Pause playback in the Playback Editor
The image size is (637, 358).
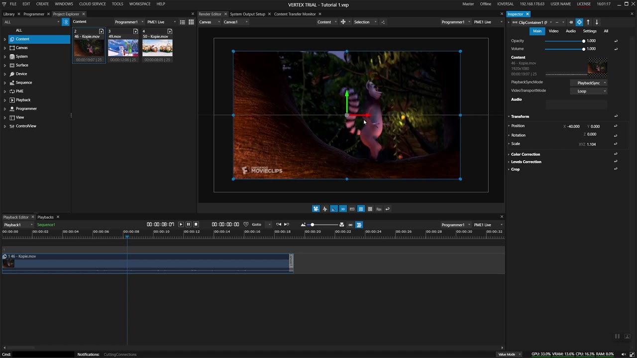pyautogui.click(x=189, y=225)
